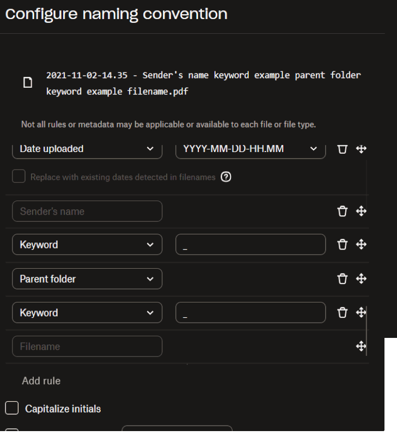Open help icon next to Replace dates option
The width and height of the screenshot is (397, 436).
227,177
